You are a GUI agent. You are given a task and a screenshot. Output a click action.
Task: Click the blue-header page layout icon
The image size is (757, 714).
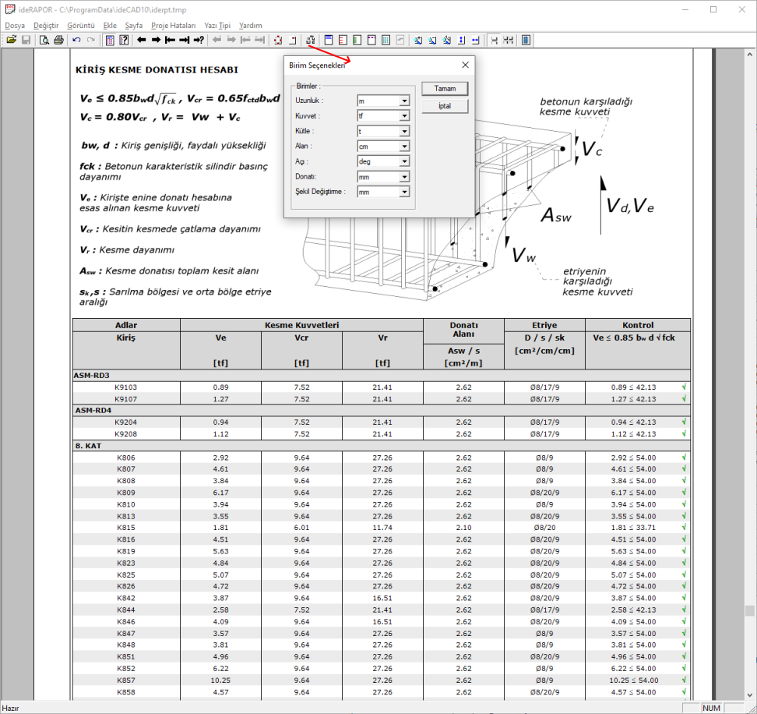point(329,40)
